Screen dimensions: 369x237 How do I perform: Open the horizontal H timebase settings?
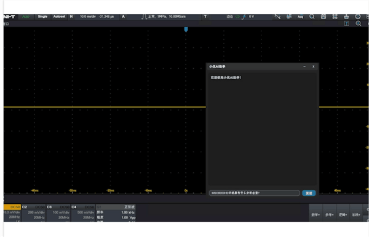71,17
